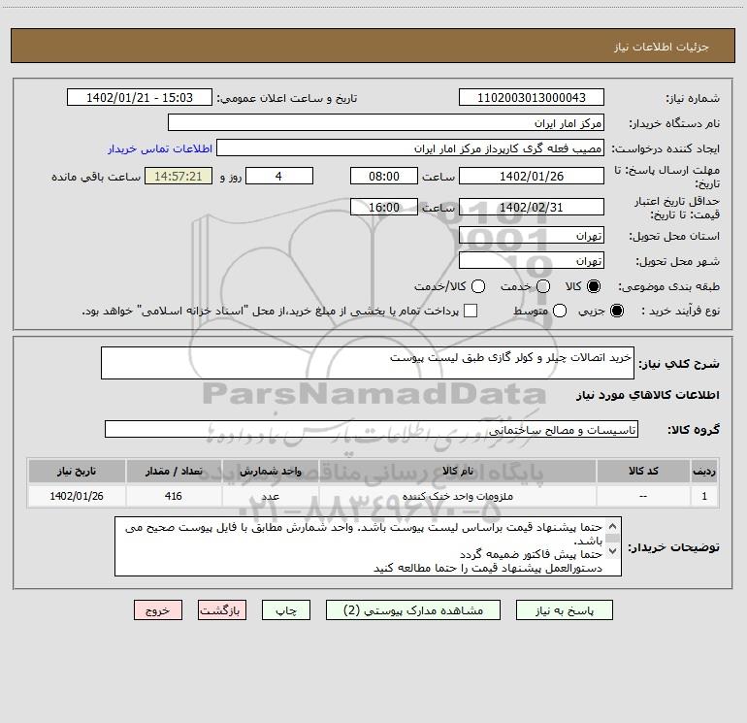The height and width of the screenshot is (723, 747).
Task: Toggle the اسناد خزانه اسلامی payment checkbox
Action: pos(471,311)
